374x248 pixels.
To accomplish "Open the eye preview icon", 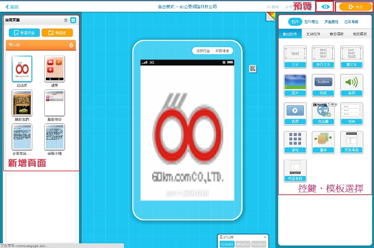I will [x=325, y=7].
